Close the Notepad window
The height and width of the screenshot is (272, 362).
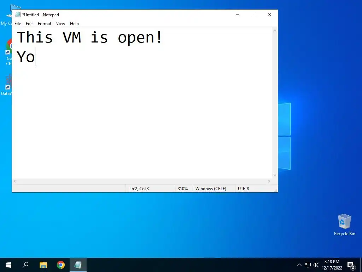(270, 15)
